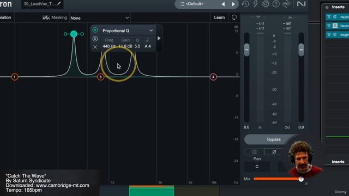Click the Masking label button
The height and width of the screenshot is (196, 349).
click(59, 17)
